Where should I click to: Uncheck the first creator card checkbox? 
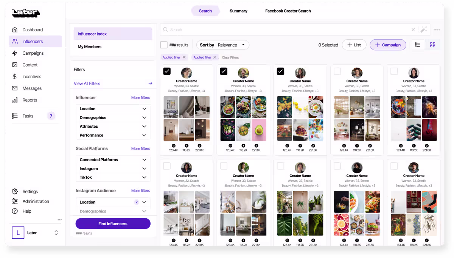(167, 71)
